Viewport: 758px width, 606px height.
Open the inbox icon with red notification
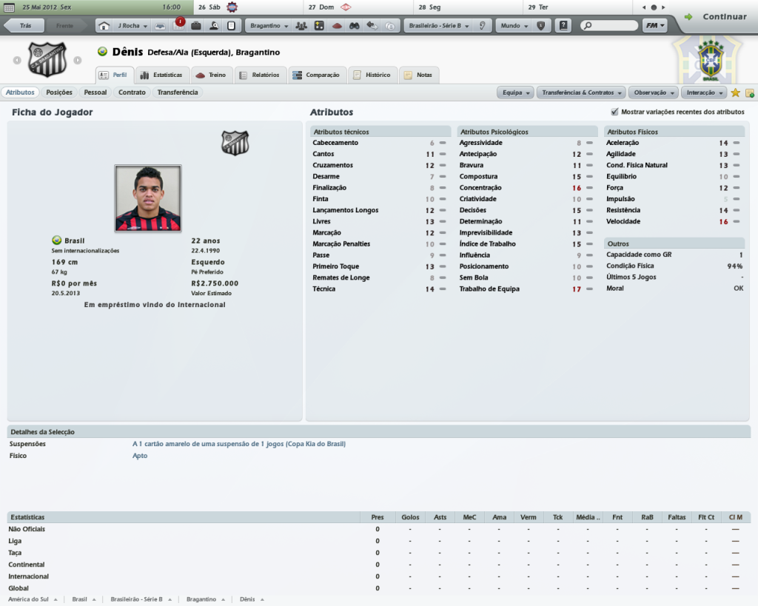tap(179, 24)
